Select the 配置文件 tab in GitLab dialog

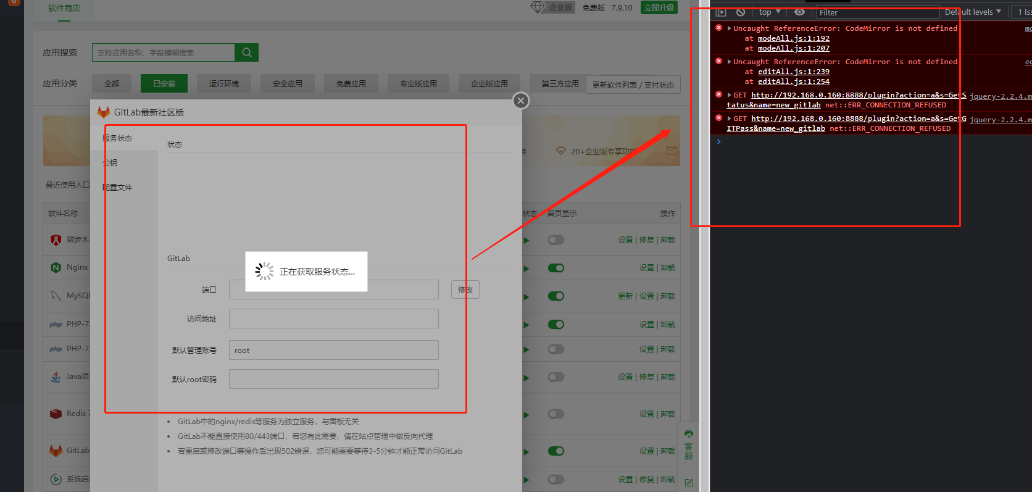(124, 187)
